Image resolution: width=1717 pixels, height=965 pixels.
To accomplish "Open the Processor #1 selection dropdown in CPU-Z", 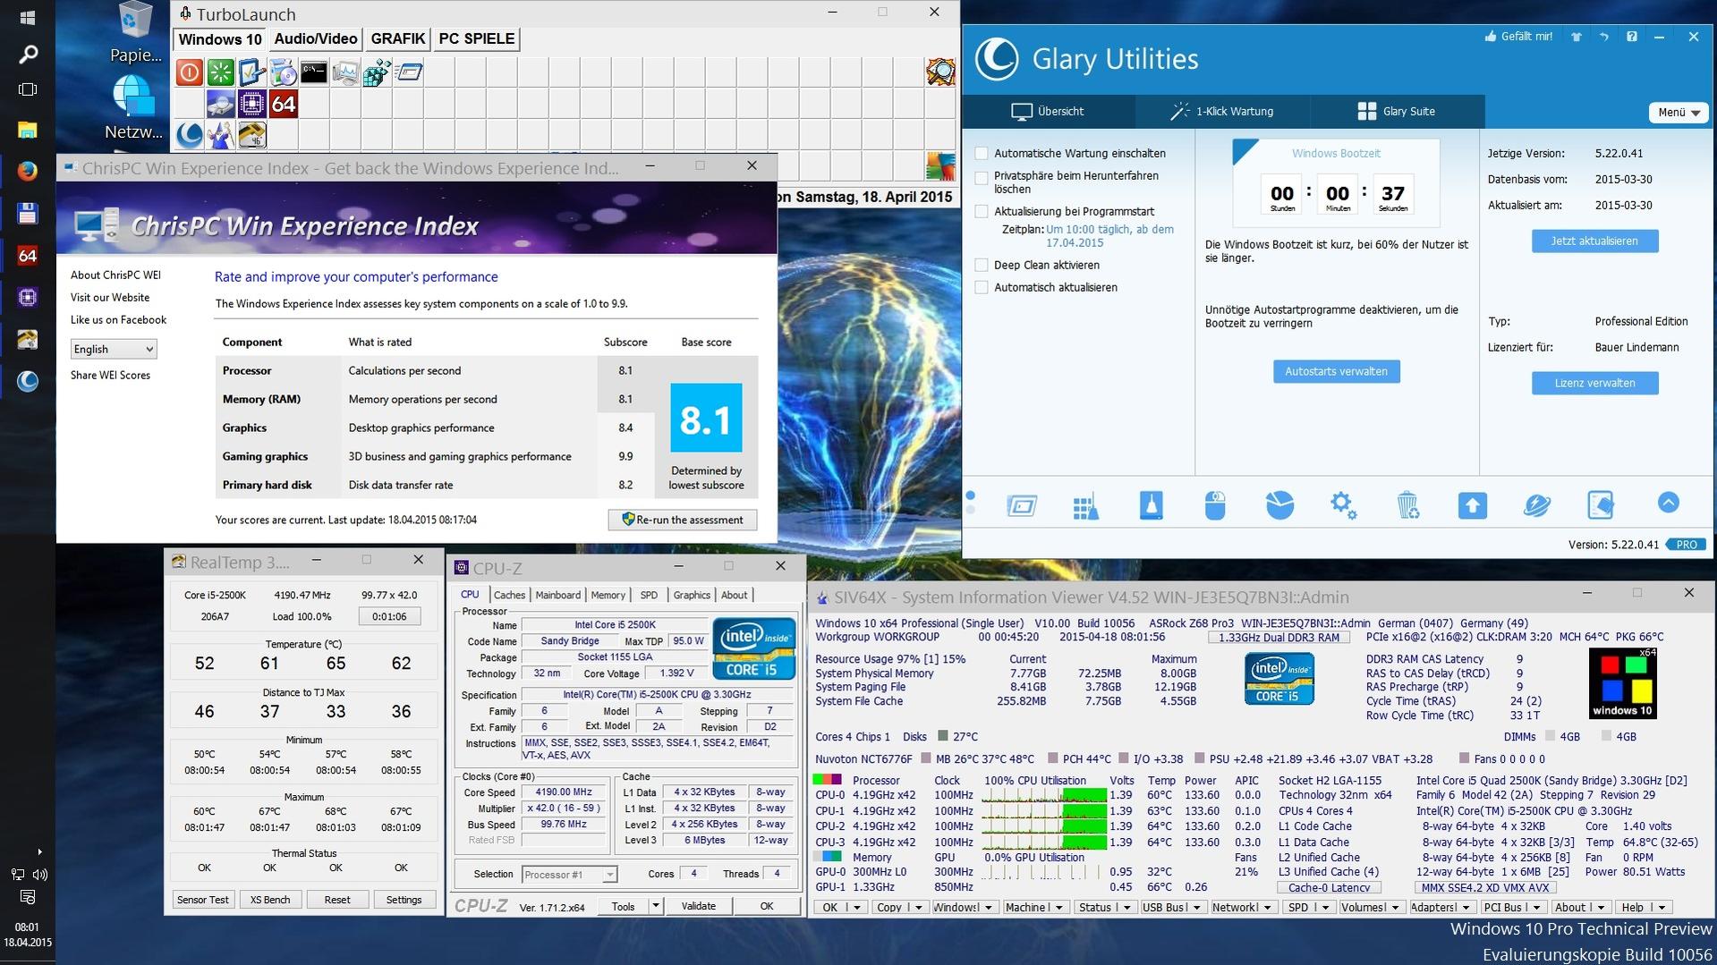I will (x=569, y=874).
